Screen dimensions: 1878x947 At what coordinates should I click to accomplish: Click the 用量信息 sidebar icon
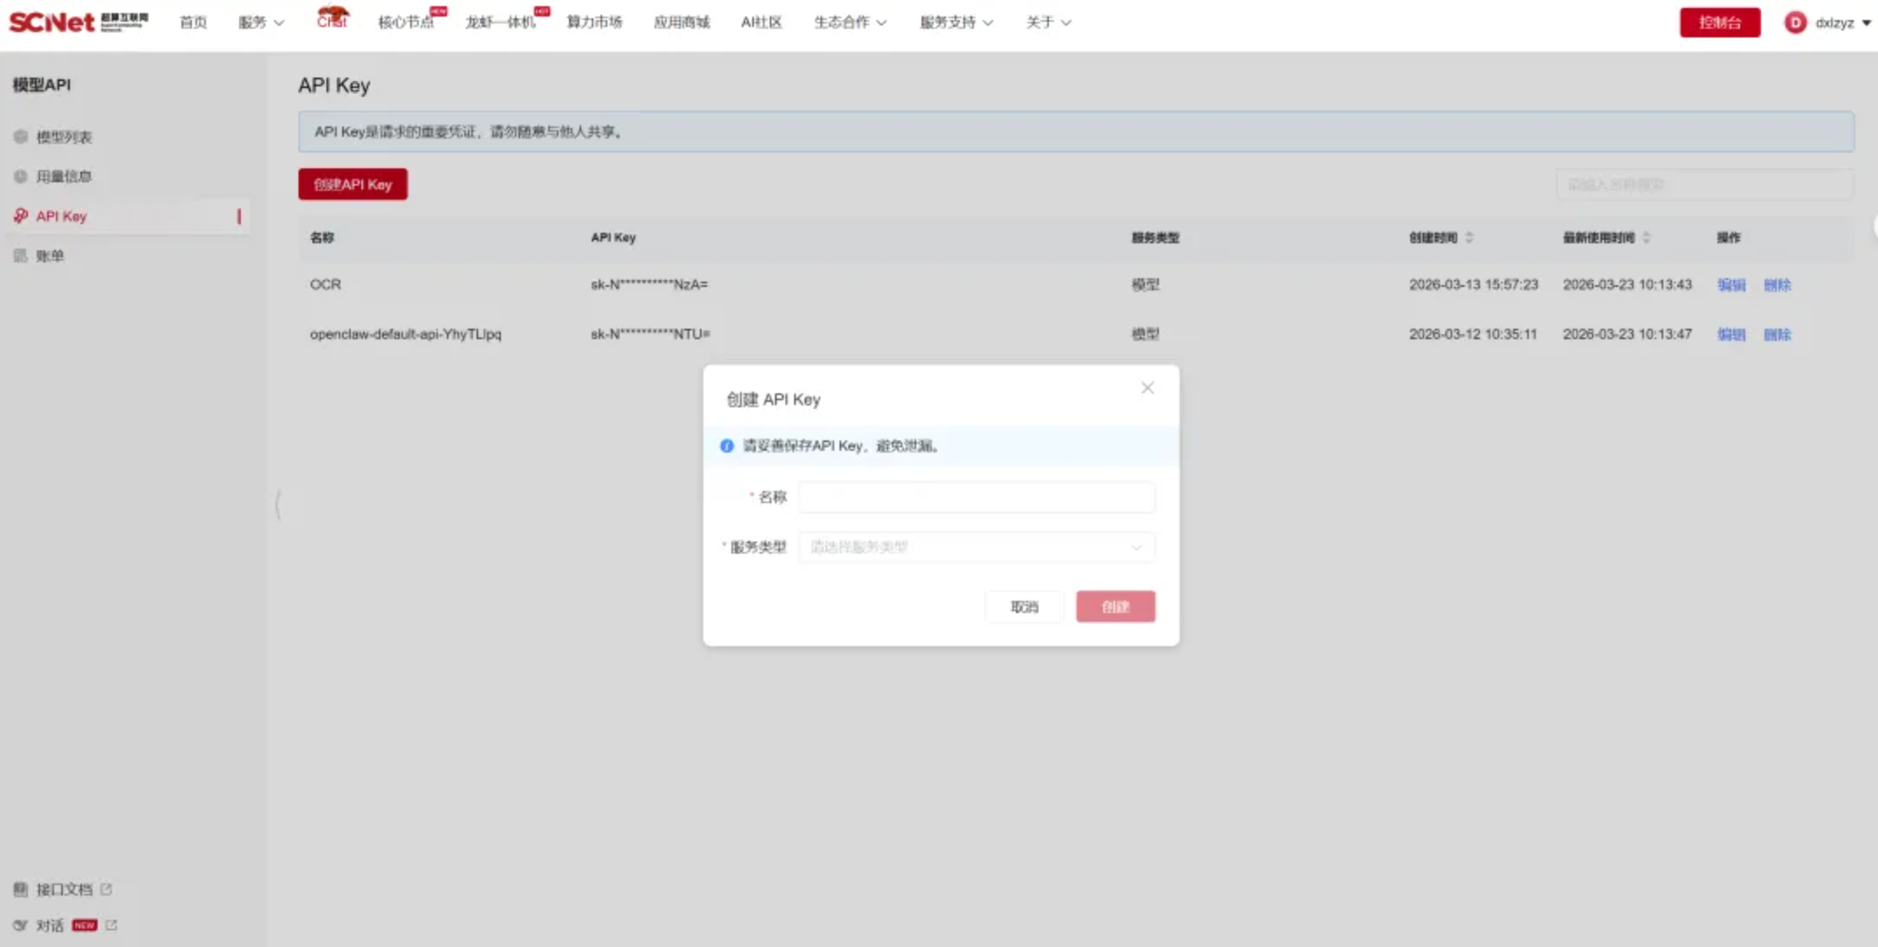coord(21,176)
